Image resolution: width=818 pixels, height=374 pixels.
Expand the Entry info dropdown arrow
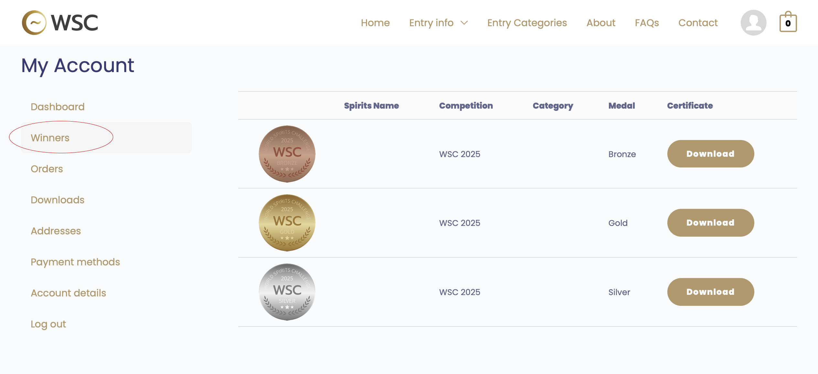(x=464, y=23)
